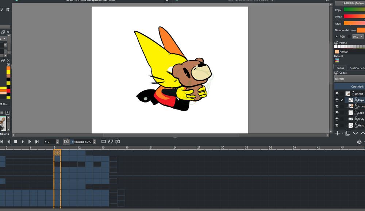Move the selected layer down with the arrow icon

click(x=356, y=133)
